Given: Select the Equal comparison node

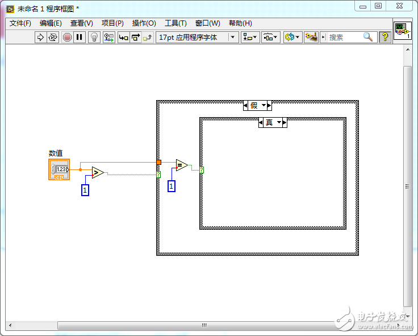Looking at the screenshot, I should [182, 165].
